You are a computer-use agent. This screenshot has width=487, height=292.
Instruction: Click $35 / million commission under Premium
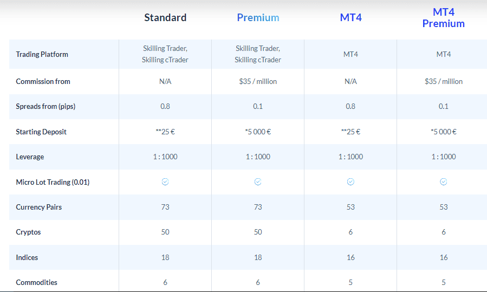coord(258,81)
